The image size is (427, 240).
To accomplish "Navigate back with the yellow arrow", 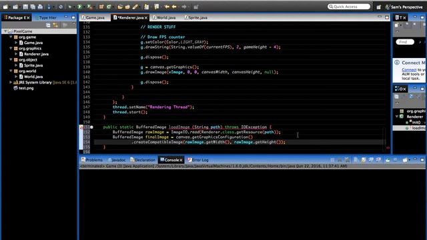I will pos(174,7).
